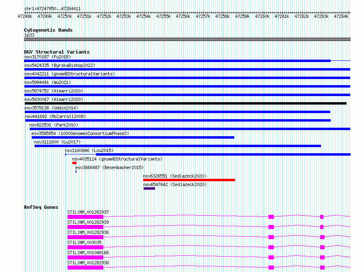
Task: Open nsv4042211 (gnomADStructuralVariants) label
Action: tap(70, 74)
